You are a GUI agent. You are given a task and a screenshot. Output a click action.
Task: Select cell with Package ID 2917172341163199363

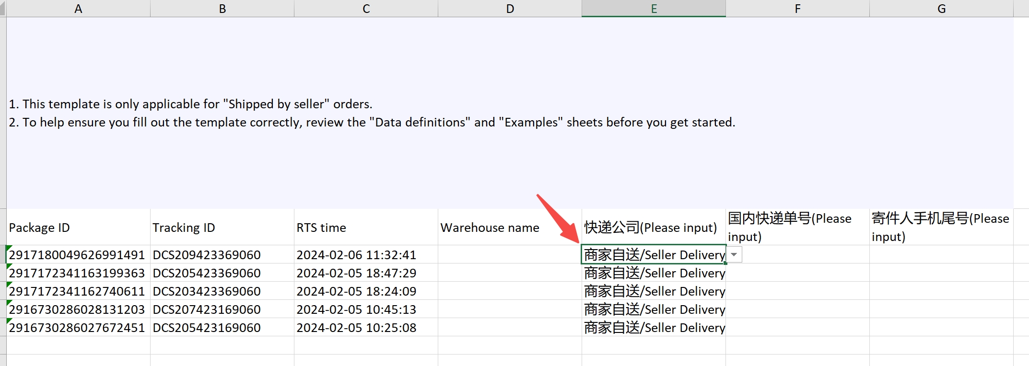click(x=78, y=273)
